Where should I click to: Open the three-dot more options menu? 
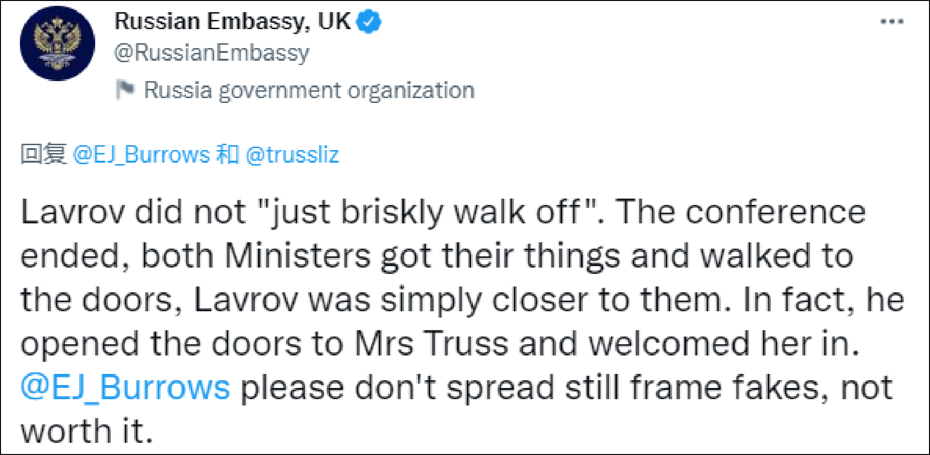(x=892, y=22)
